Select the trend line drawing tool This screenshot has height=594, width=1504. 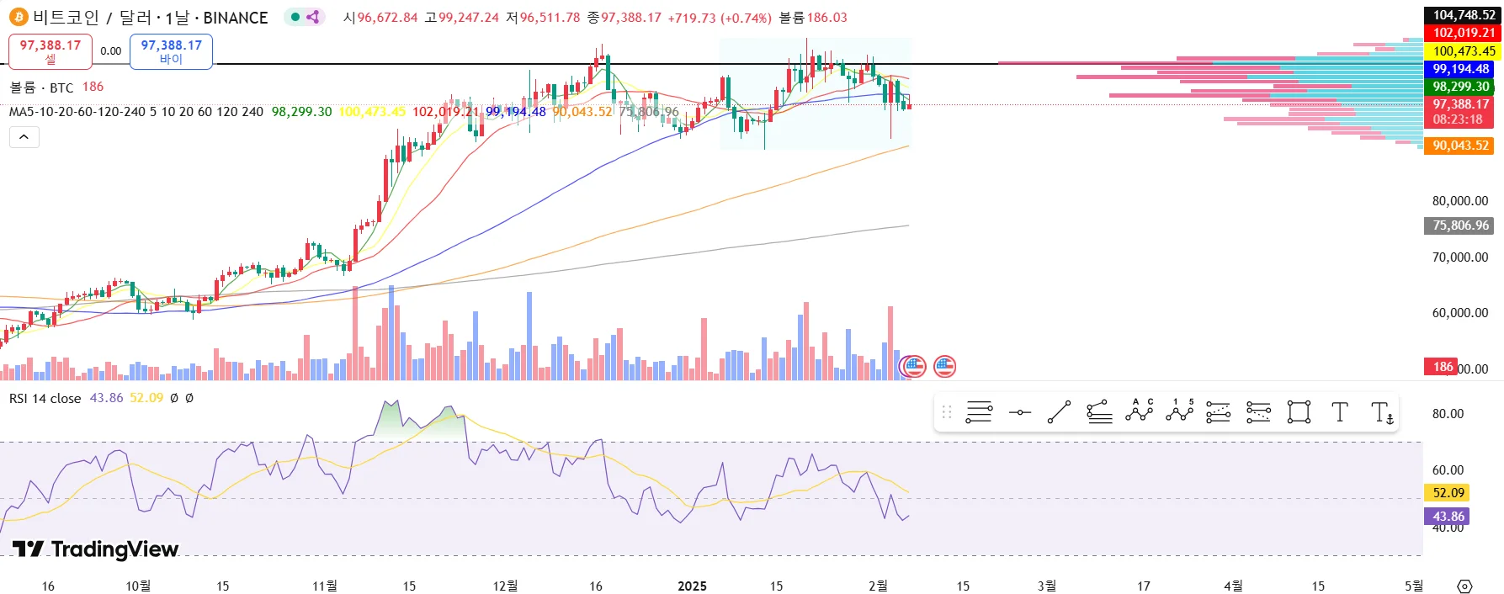[1059, 412]
